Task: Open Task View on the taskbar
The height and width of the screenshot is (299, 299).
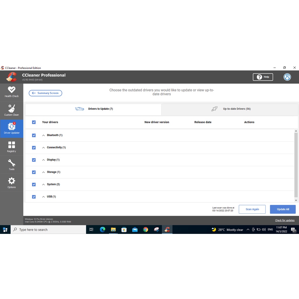Action: pos(91,230)
